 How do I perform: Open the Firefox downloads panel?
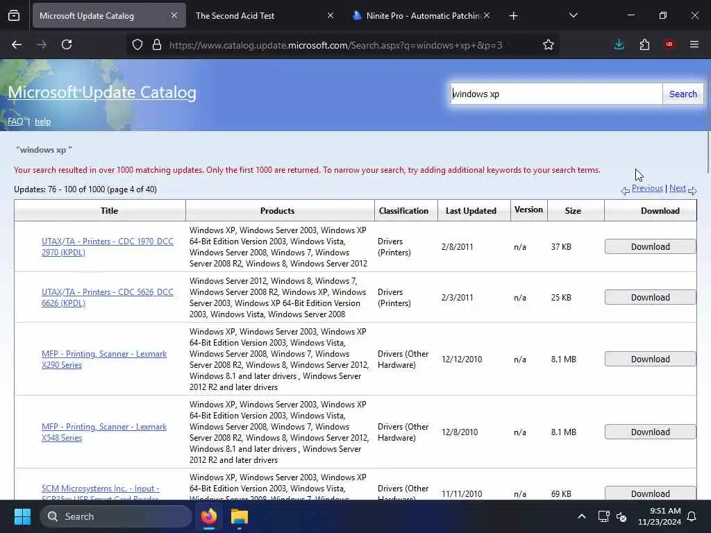[x=619, y=44]
